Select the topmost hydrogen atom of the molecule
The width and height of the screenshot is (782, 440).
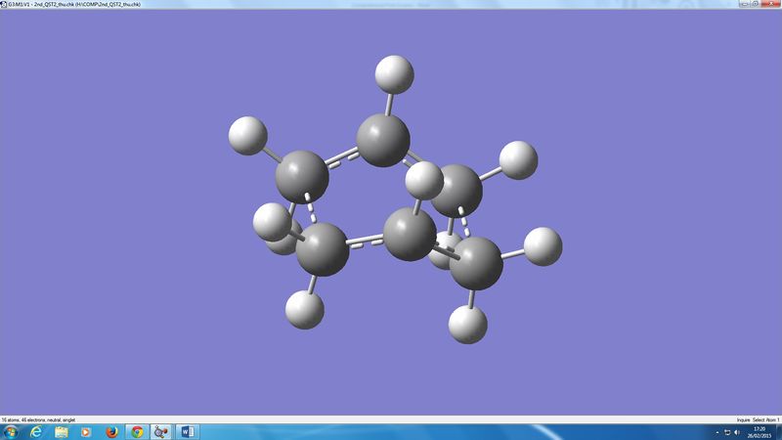(394, 75)
